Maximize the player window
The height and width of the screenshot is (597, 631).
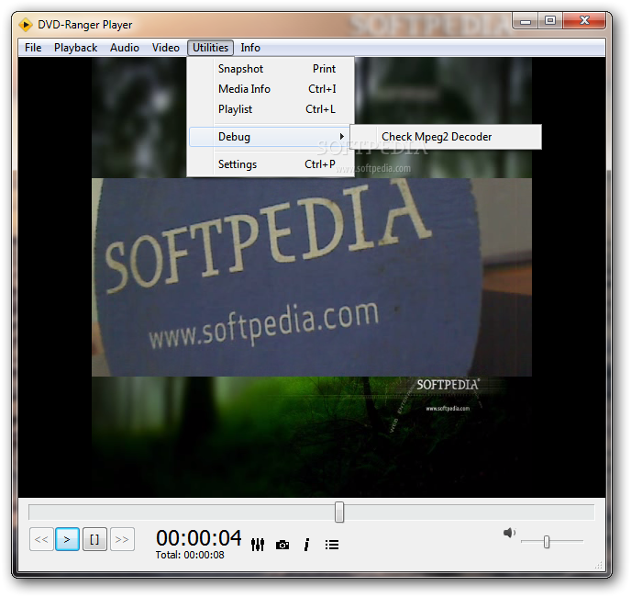coord(550,20)
